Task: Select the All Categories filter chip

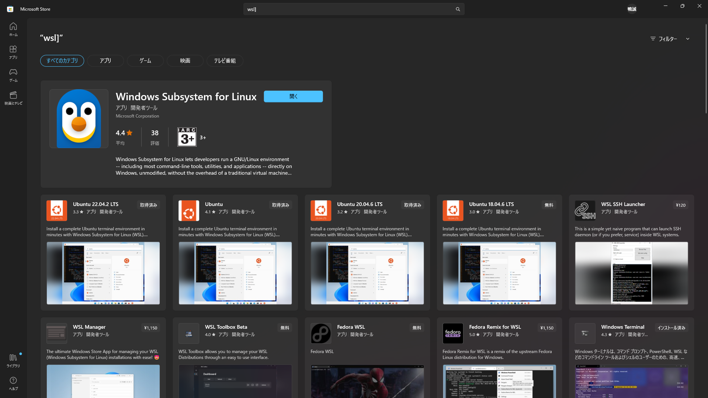Action: 62,61
